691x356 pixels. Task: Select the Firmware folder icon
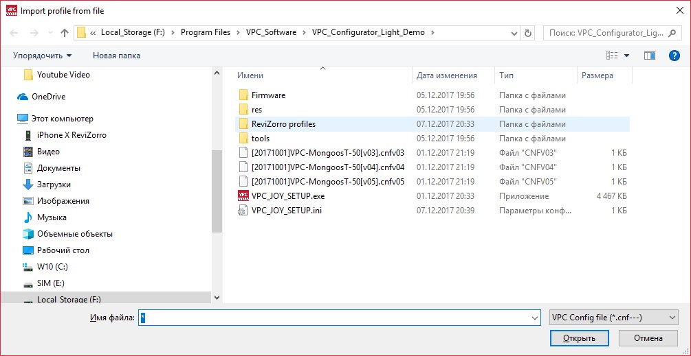pos(243,95)
